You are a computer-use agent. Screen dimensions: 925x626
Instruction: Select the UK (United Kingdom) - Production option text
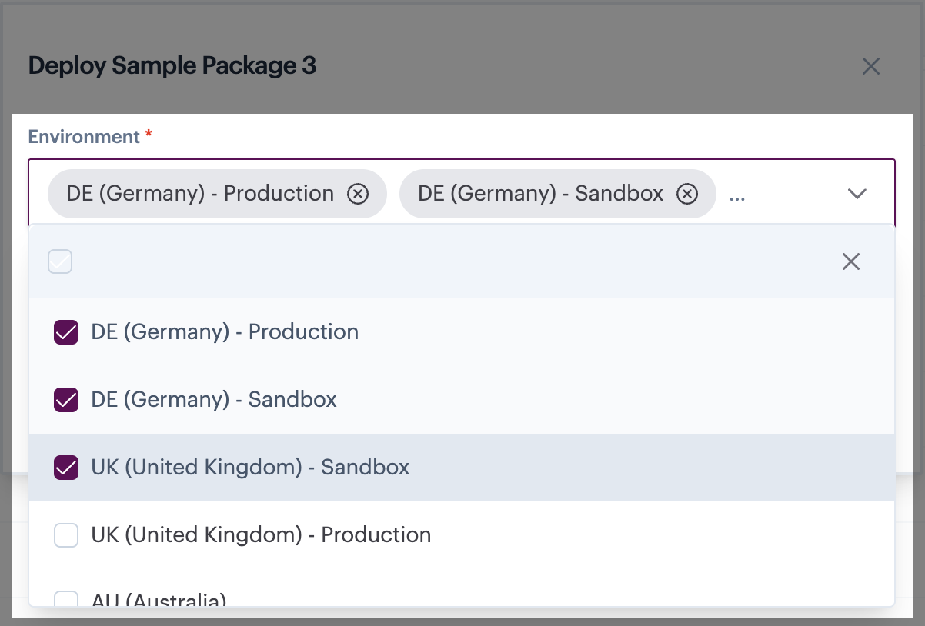pos(261,535)
